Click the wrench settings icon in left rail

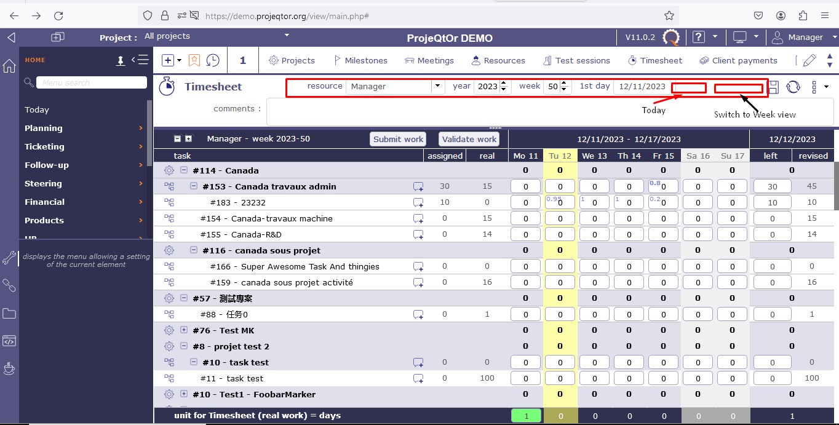pos(9,258)
